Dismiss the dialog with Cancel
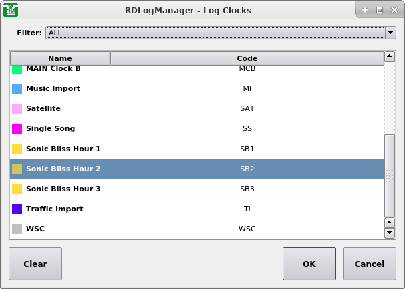Screen dimensions: 405x289 pyautogui.click(x=369, y=264)
